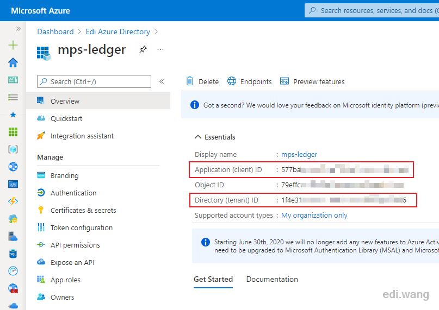
Task: Open Resource groups cube icon
Action: pyautogui.click(x=13, y=149)
